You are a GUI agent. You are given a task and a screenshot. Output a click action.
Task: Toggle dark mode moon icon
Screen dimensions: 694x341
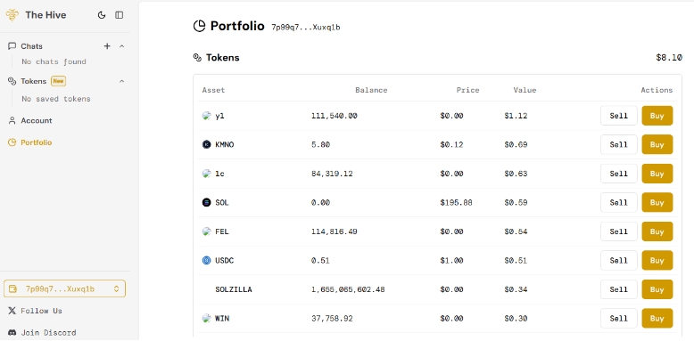pyautogui.click(x=102, y=15)
